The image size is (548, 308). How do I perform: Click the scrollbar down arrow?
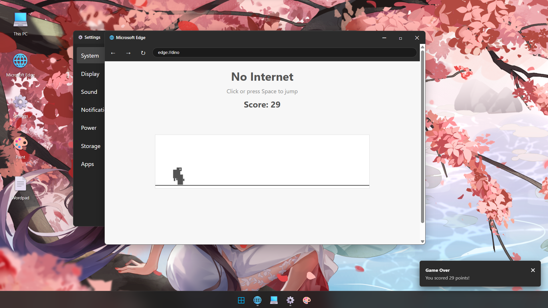422,241
